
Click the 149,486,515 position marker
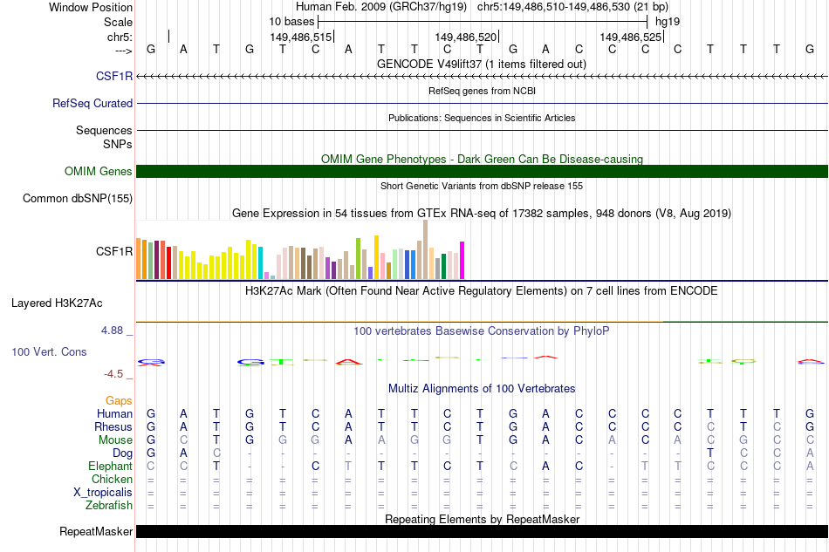pyautogui.click(x=301, y=37)
